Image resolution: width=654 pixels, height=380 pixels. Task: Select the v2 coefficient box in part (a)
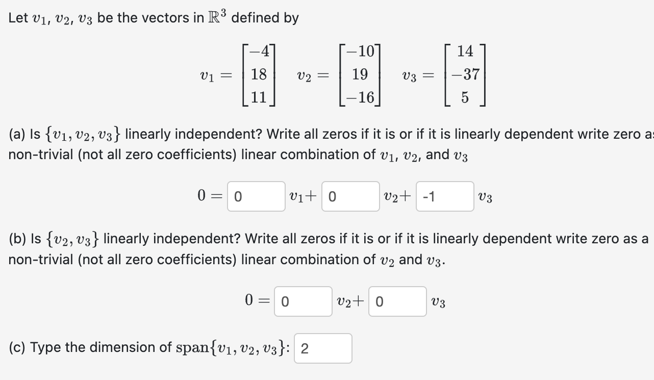pyautogui.click(x=350, y=196)
